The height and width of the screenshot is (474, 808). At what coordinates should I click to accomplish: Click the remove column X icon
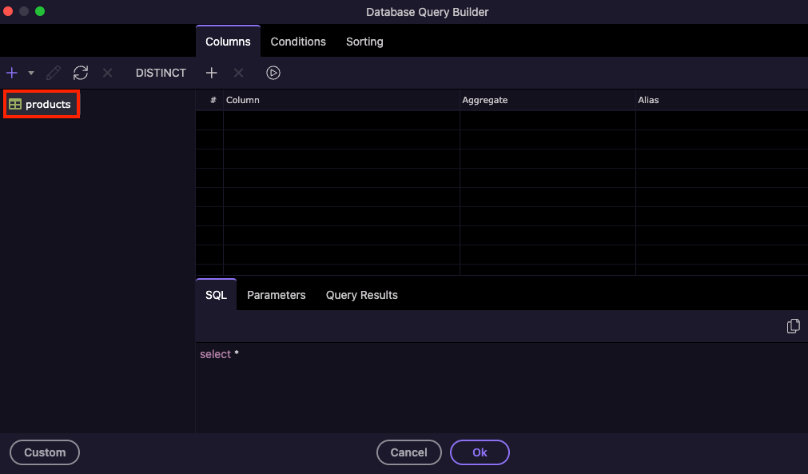click(238, 73)
